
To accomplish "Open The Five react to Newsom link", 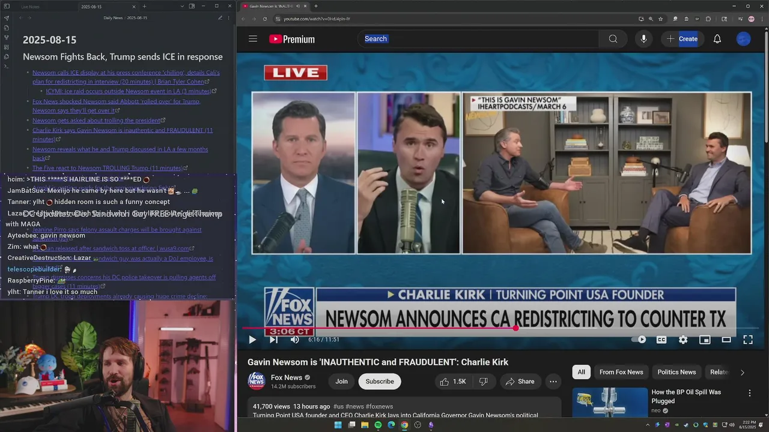I will point(108,168).
